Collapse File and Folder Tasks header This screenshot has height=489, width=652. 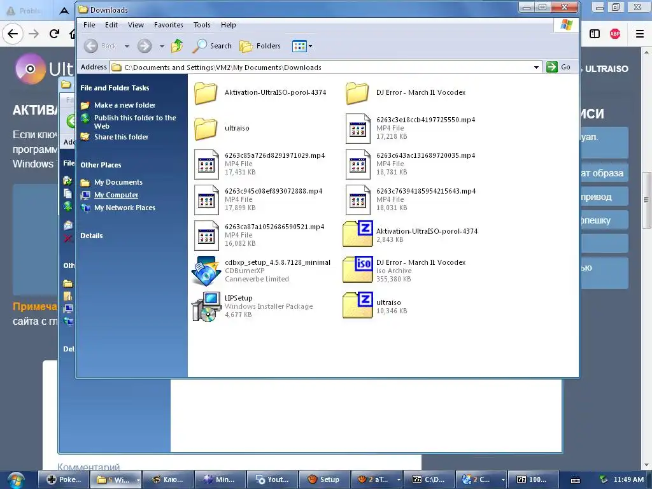click(115, 88)
